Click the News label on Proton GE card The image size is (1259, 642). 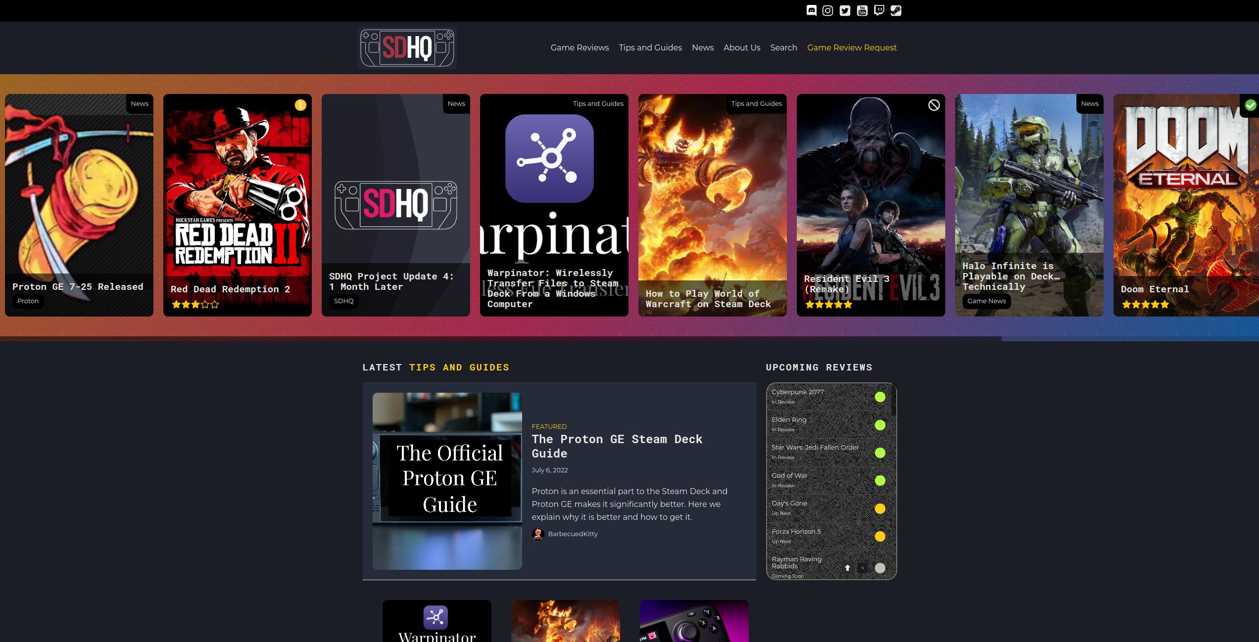[140, 103]
